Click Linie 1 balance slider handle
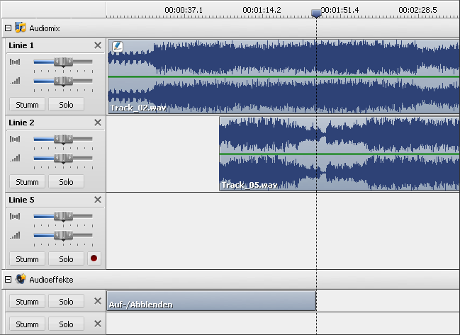 (63, 62)
